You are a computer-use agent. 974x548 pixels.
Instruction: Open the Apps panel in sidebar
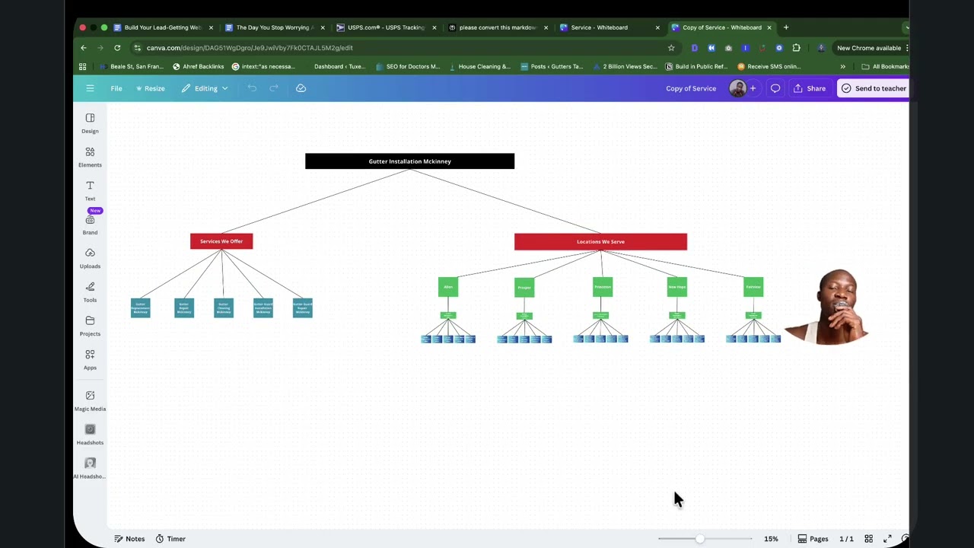pos(90,359)
